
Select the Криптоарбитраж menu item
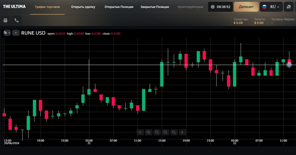pos(191,7)
